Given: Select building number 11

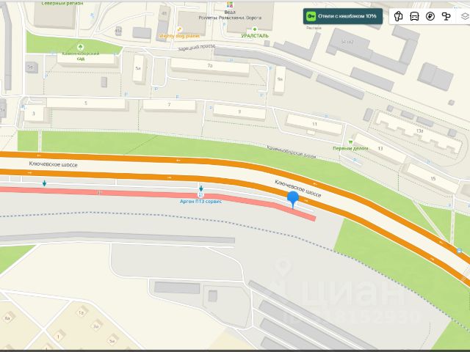Looking at the screenshot, I should tap(314, 124).
